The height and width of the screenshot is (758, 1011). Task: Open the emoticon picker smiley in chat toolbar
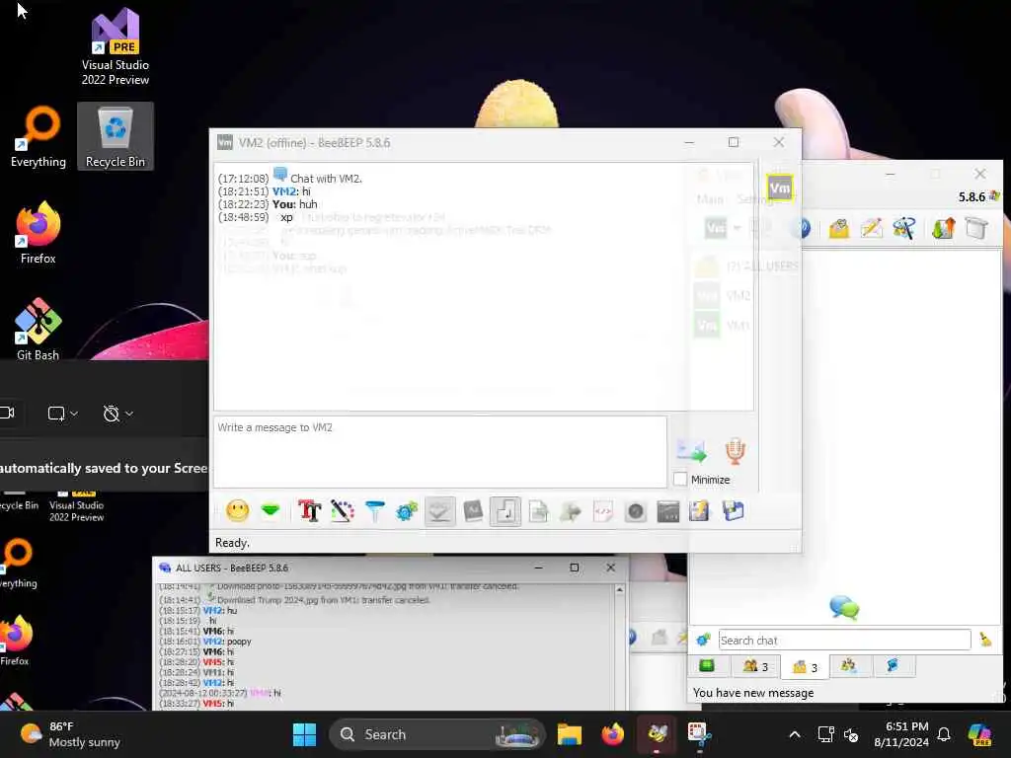237,511
